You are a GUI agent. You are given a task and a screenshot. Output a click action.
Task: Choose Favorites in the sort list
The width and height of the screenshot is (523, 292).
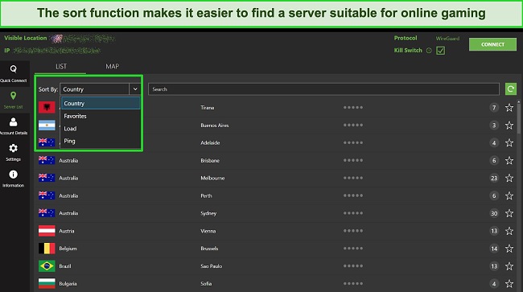[x=101, y=116]
